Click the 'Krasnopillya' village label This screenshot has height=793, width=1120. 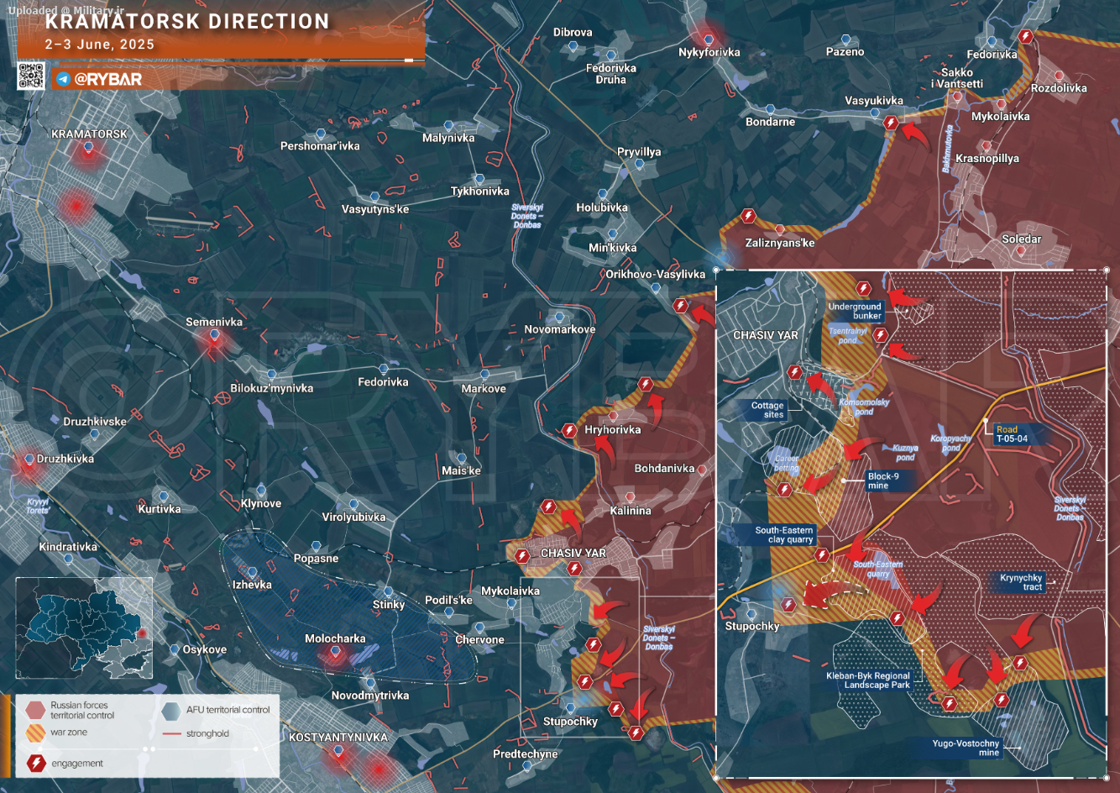[x=987, y=159]
